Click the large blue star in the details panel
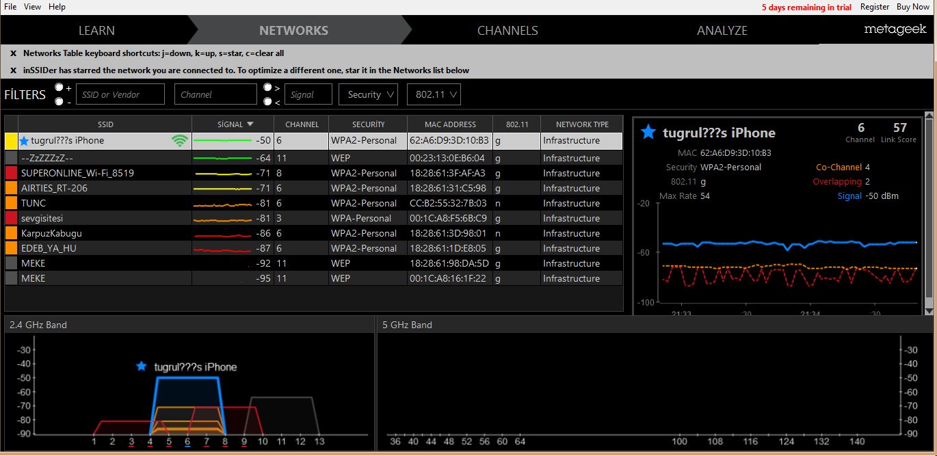This screenshot has height=456, width=937. (648, 132)
